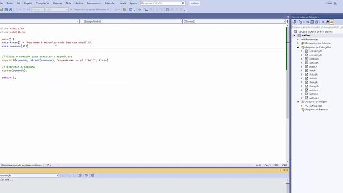This screenshot has height=193, width=343.
Task: Open the Compilação menu
Action: pos(42,3)
